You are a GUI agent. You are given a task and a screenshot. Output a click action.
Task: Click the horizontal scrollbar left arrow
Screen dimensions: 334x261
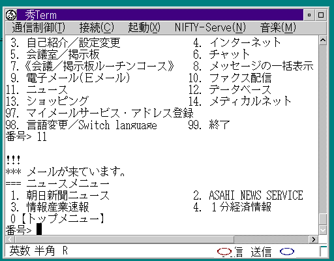pos(10,239)
